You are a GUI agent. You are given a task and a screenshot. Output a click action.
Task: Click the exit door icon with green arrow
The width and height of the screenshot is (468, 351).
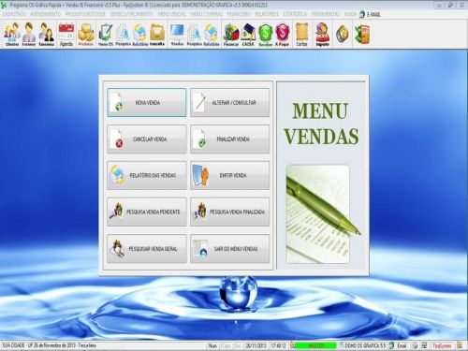click(362, 34)
